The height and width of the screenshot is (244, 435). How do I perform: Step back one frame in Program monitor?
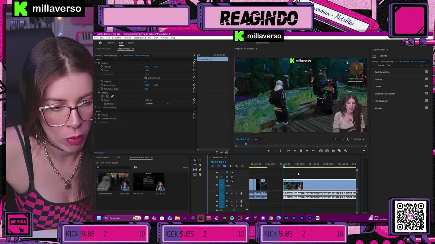[295, 150]
